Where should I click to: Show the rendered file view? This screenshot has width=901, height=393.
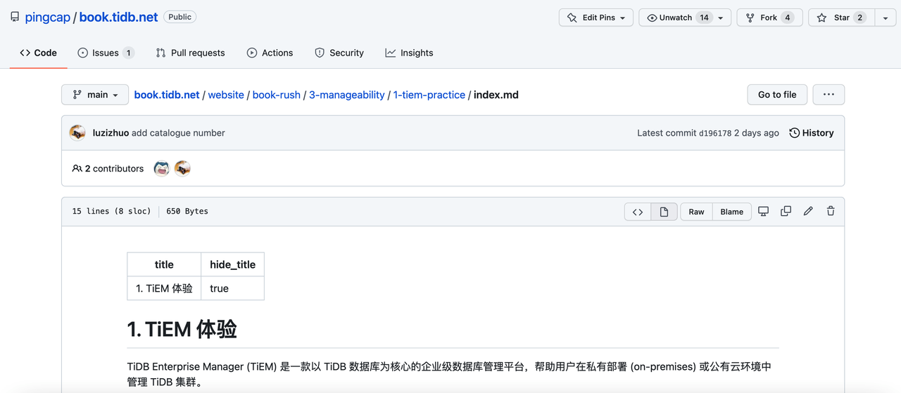point(664,212)
